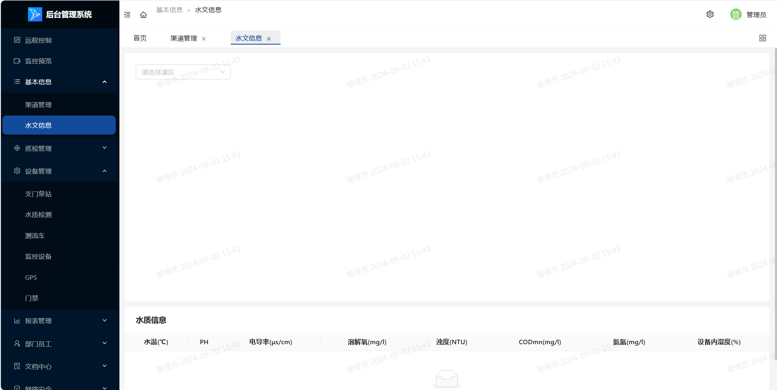Viewport: 777px width, 390px height.
Task: Click 远程控制 sidebar icon
Action: pos(17,40)
